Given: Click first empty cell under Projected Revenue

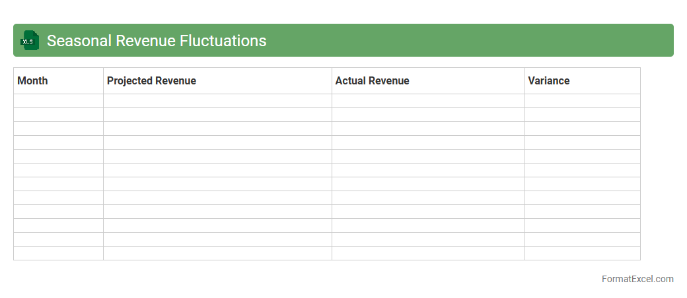Looking at the screenshot, I should (x=217, y=101).
